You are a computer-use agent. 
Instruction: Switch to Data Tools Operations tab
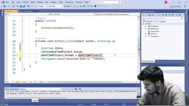pyautogui.click(x=13, y=100)
